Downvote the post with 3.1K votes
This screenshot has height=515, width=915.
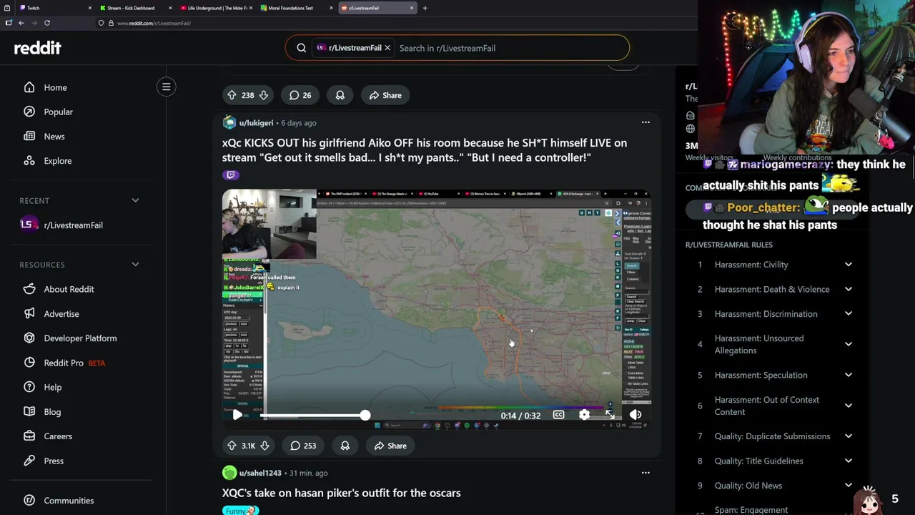click(264, 446)
